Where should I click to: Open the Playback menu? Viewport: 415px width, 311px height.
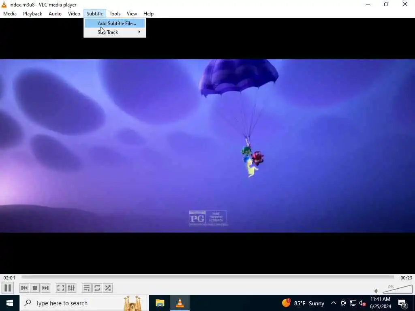[32, 14]
